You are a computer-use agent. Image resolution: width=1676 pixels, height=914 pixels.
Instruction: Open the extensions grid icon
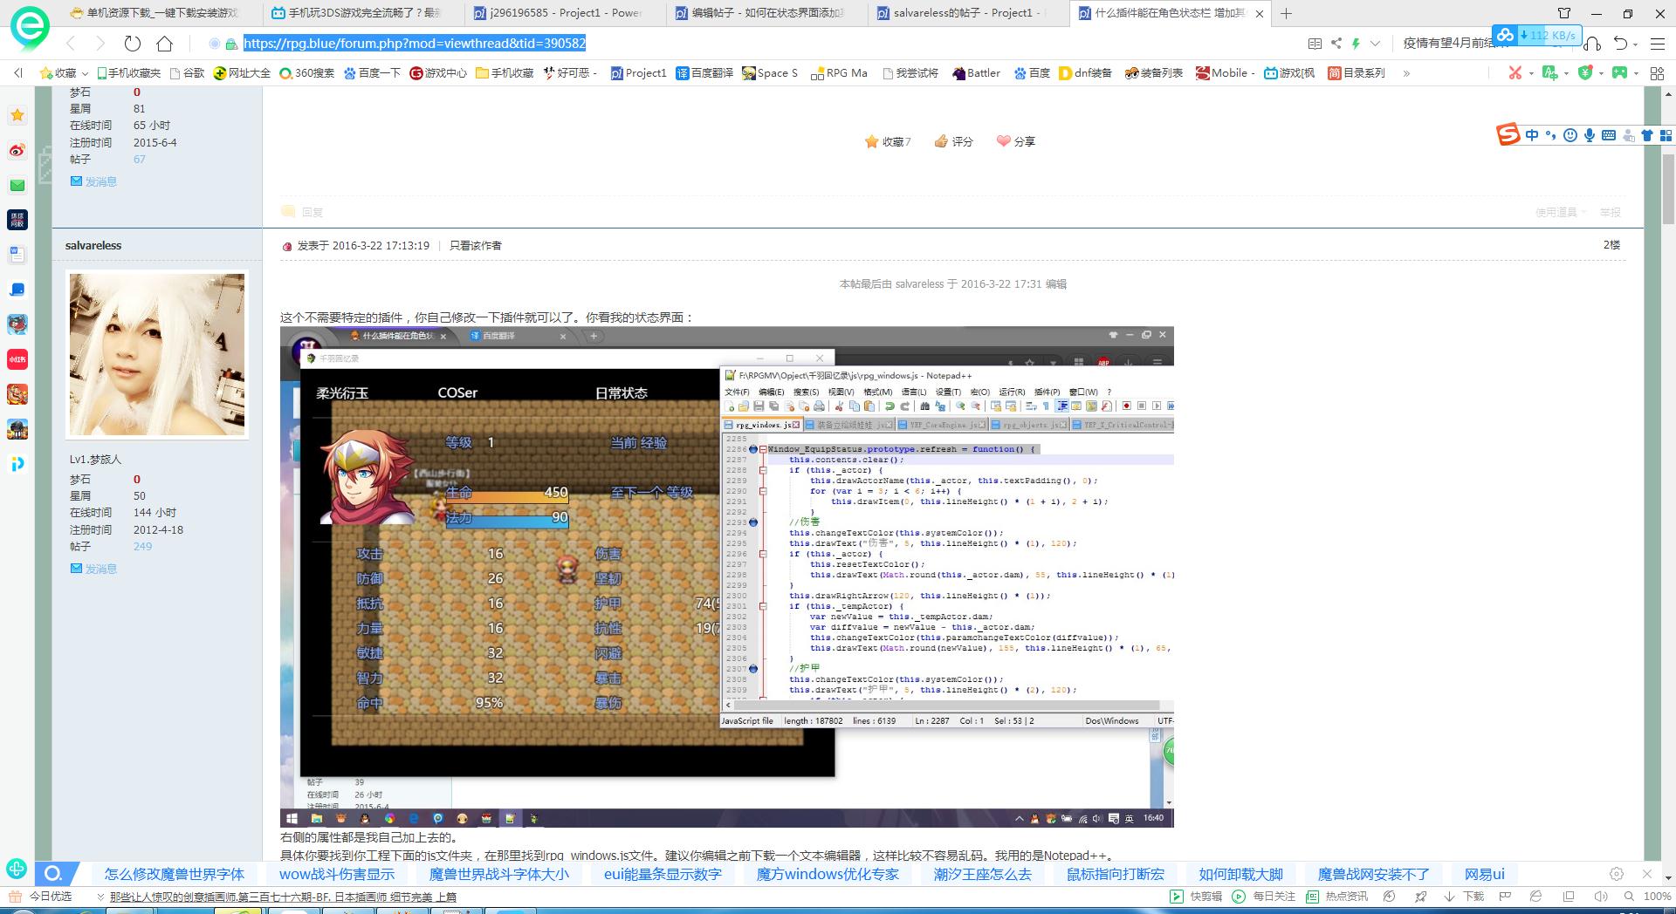click(x=1657, y=73)
